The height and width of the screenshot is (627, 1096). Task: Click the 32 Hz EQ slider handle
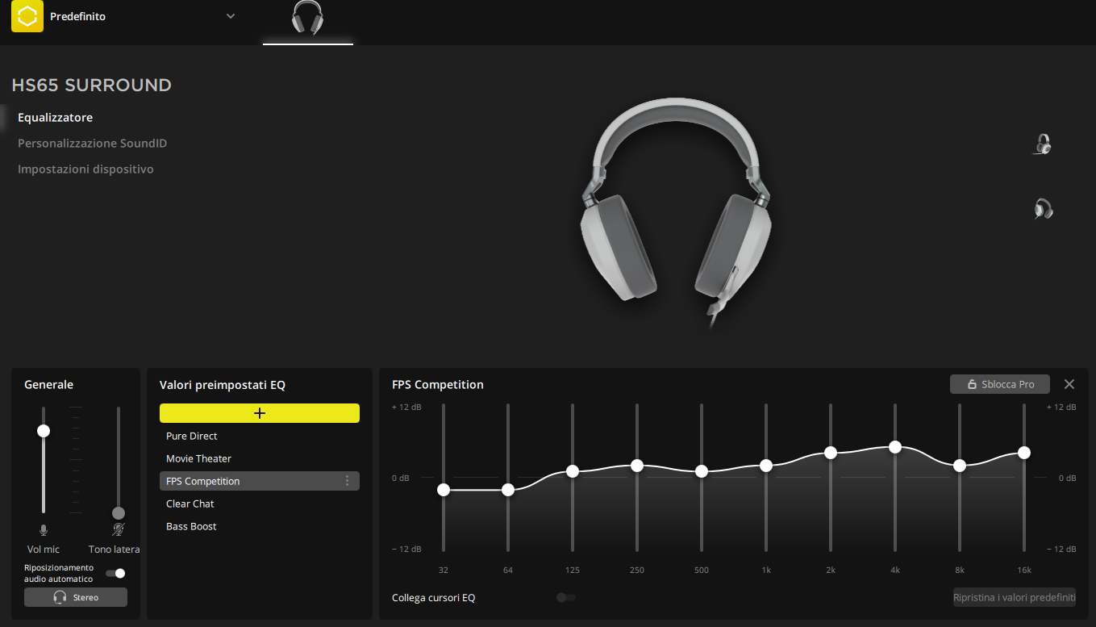tap(444, 490)
